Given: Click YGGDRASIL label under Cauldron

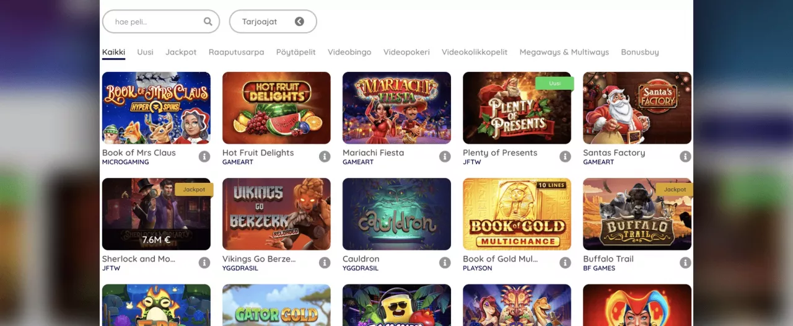Looking at the screenshot, I should pos(361,268).
